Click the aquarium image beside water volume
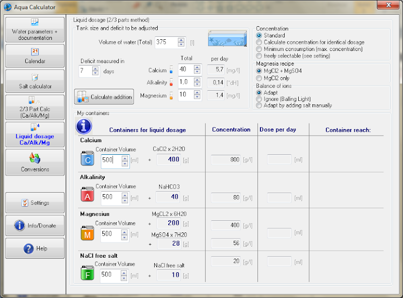Viewport: 403px width, 298px height. tap(228, 39)
